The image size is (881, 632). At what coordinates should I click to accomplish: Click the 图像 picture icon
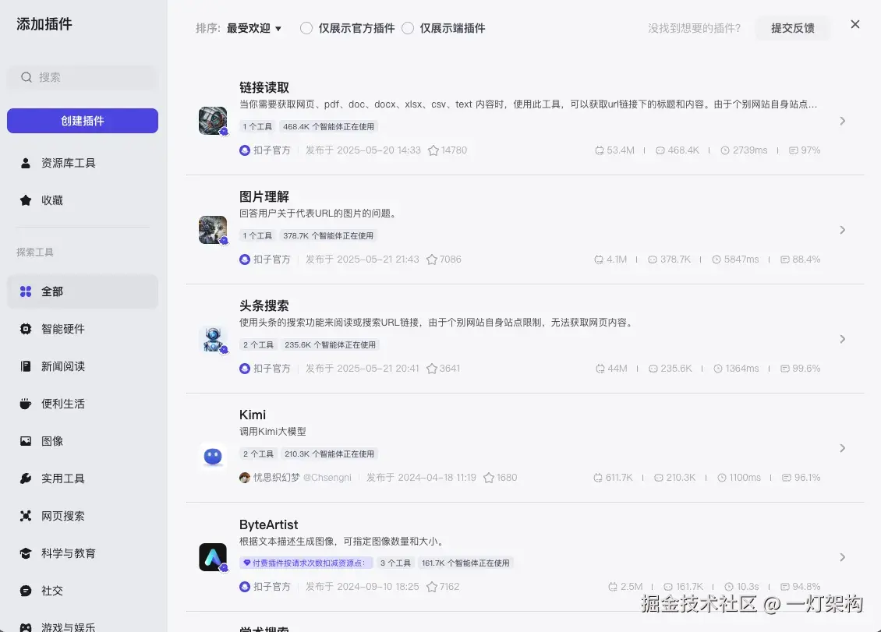(x=26, y=441)
